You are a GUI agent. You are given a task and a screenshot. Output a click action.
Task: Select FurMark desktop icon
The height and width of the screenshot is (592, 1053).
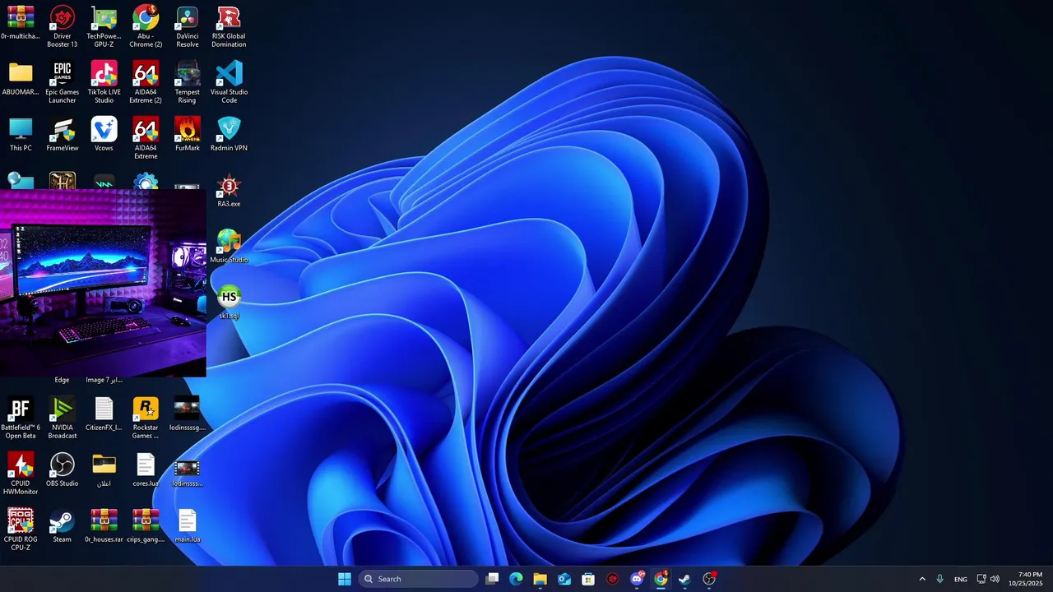pyautogui.click(x=188, y=135)
